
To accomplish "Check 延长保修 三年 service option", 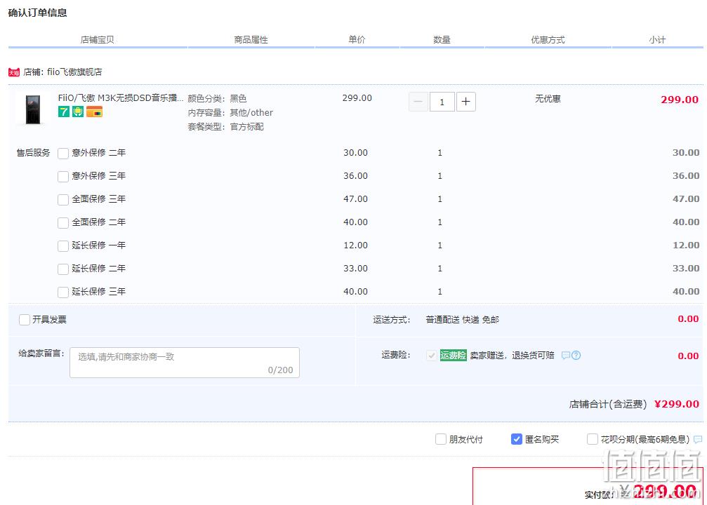I will coord(63,292).
